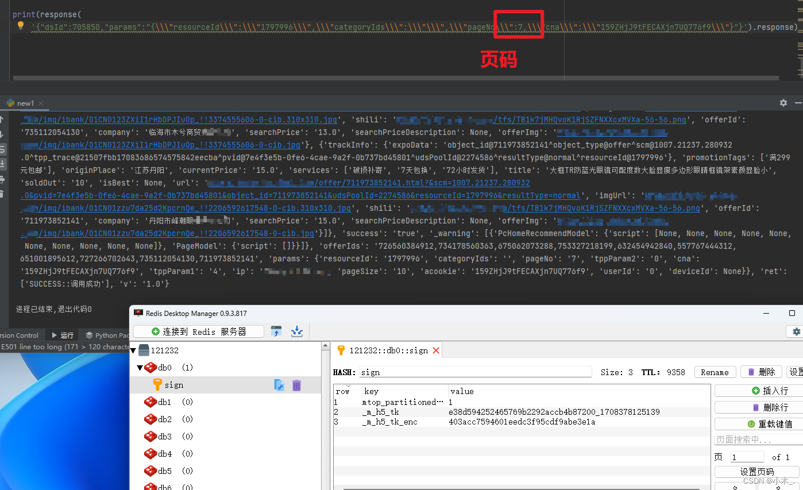Click the up-arrow icon in run panel gutter

2,119
